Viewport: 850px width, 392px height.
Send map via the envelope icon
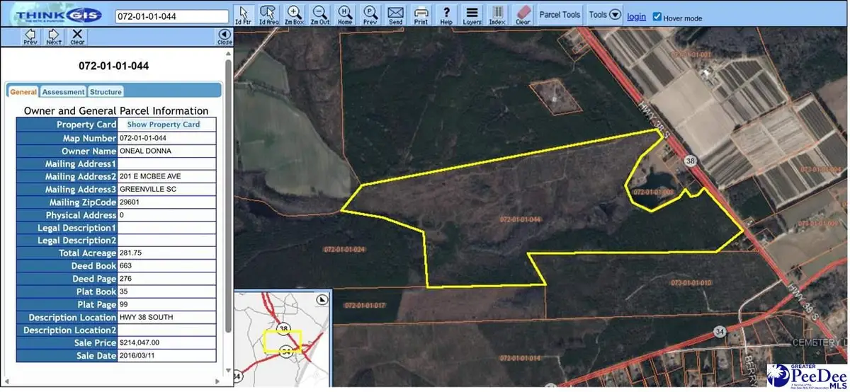(395, 14)
